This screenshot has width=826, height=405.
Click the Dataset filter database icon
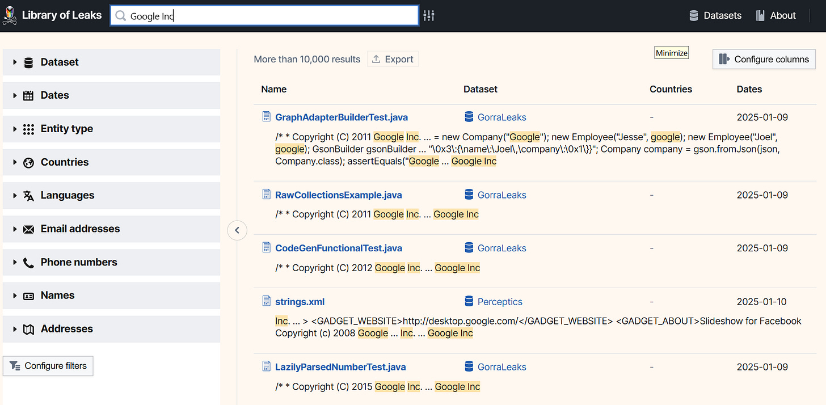point(28,62)
